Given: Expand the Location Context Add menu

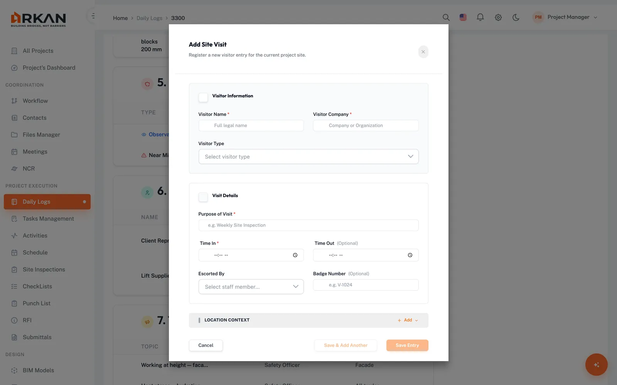Looking at the screenshot, I should (x=408, y=320).
